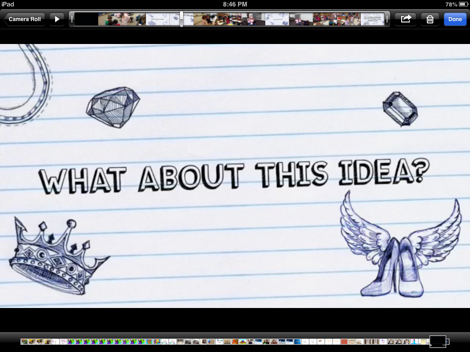Tap the 8:46 PM clock in status bar
This screenshot has width=470, height=352.
coord(235,4)
